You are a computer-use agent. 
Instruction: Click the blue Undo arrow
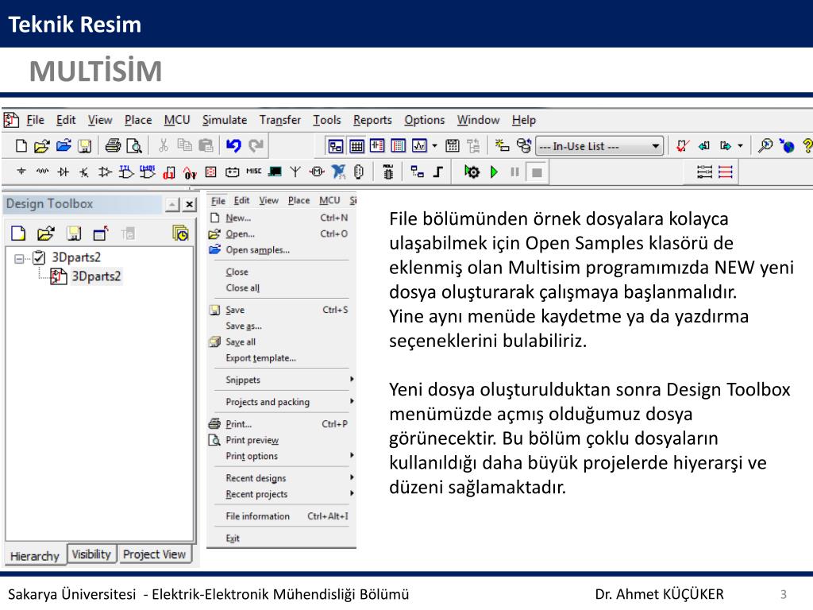[x=234, y=146]
